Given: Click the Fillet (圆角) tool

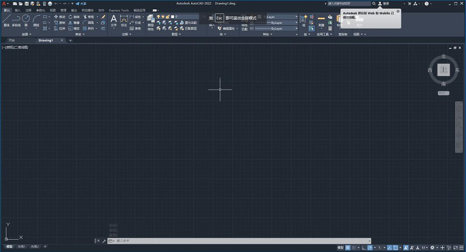Looking at the screenshot, I should tap(89, 23).
